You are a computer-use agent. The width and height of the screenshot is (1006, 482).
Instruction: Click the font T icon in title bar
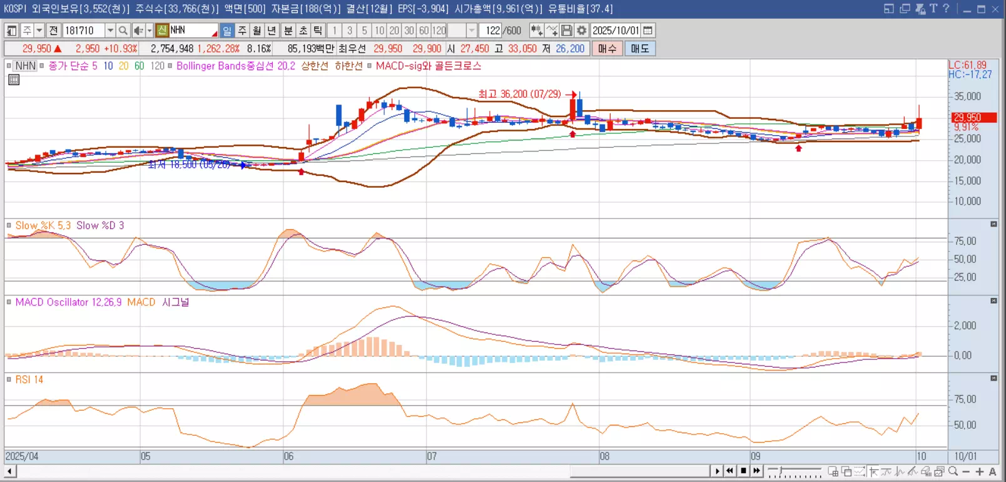coord(933,9)
